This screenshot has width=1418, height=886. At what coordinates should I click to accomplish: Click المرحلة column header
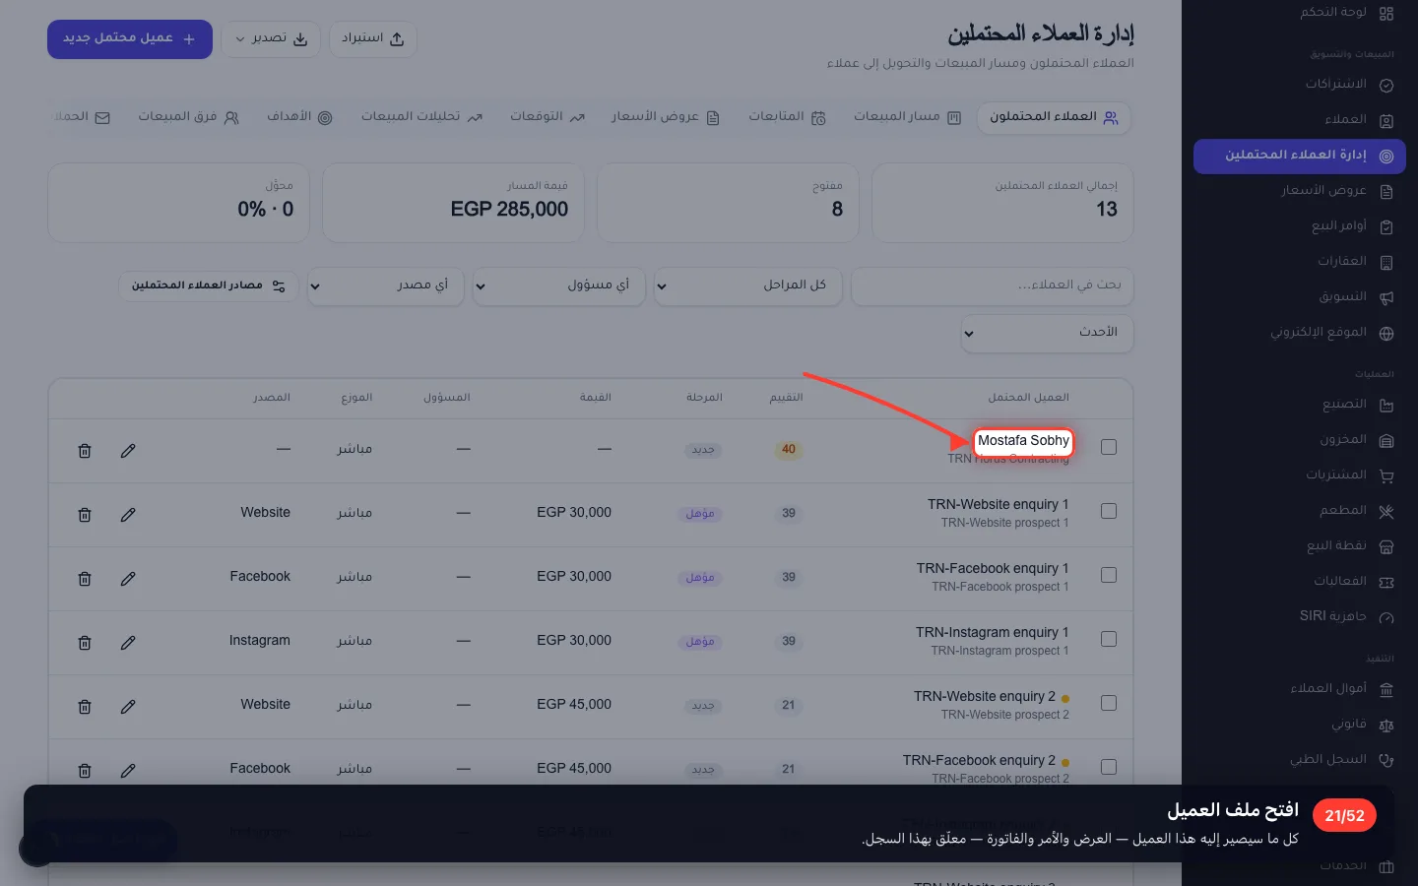coord(704,398)
